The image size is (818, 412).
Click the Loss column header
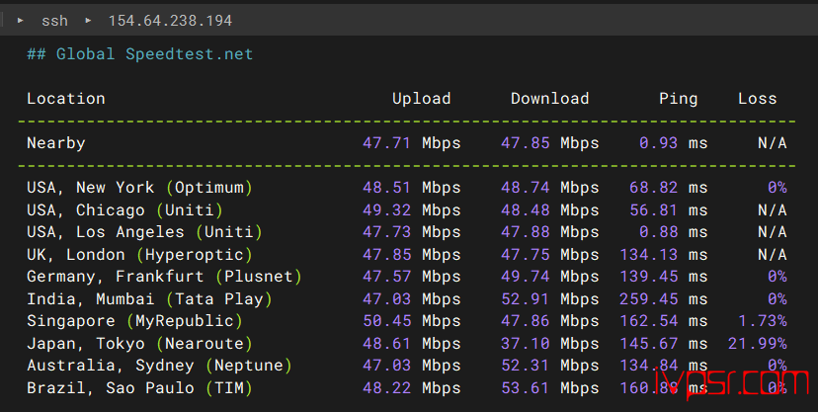[757, 99]
